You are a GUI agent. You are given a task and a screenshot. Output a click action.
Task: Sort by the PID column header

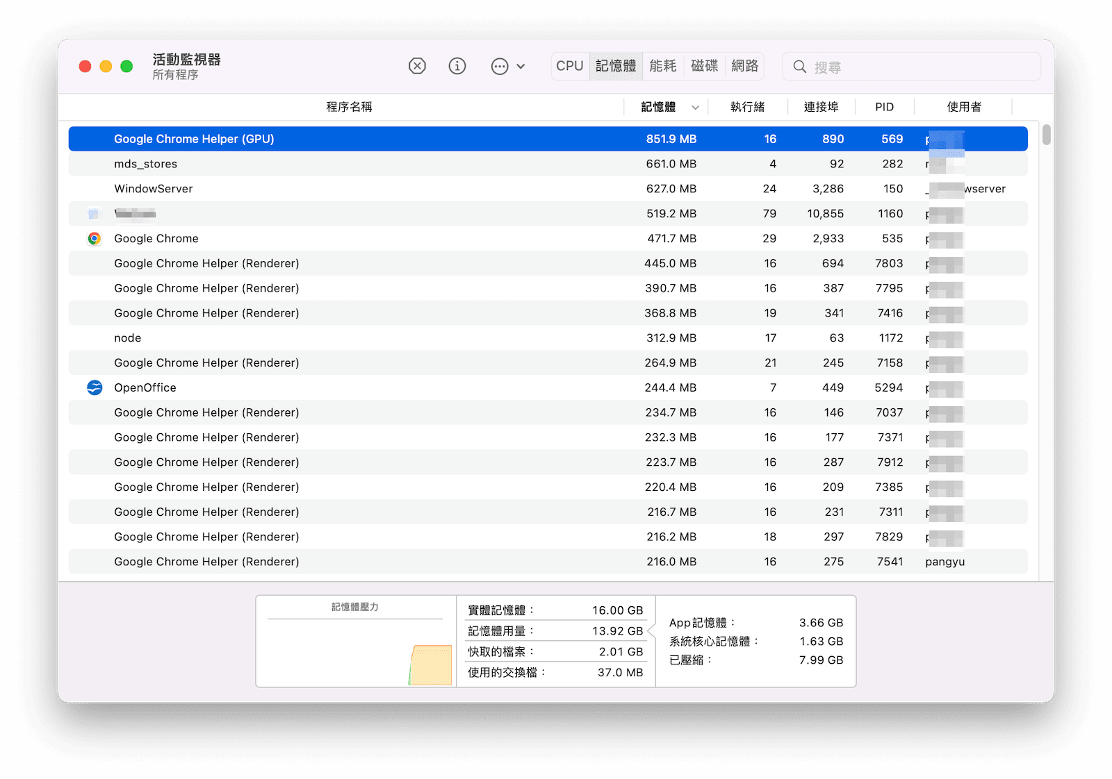(885, 107)
